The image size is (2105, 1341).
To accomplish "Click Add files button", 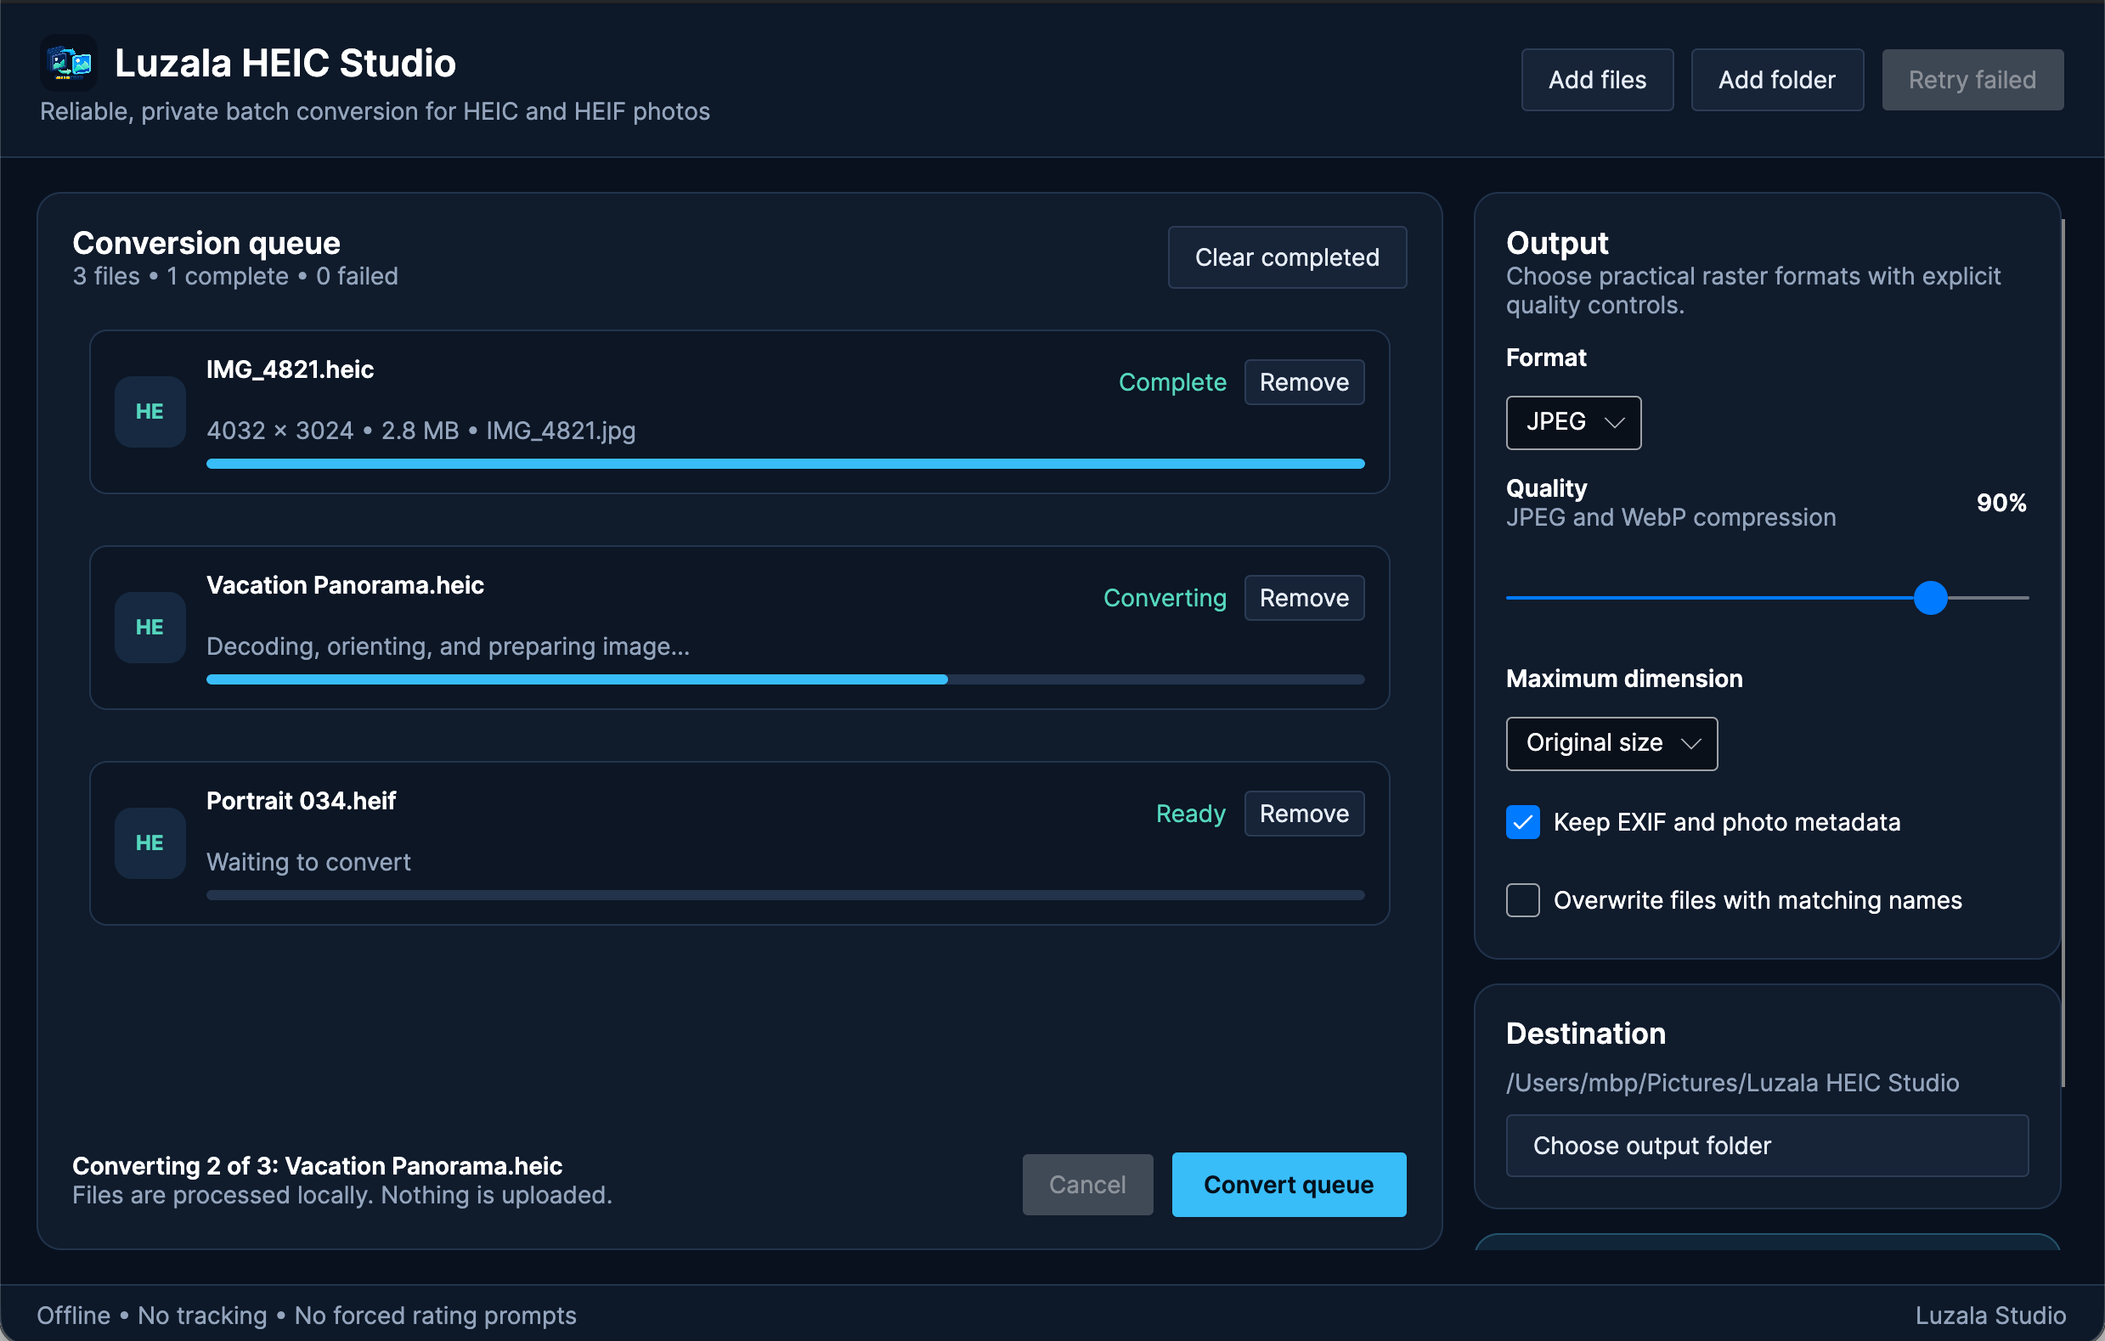I will 1597,81.
